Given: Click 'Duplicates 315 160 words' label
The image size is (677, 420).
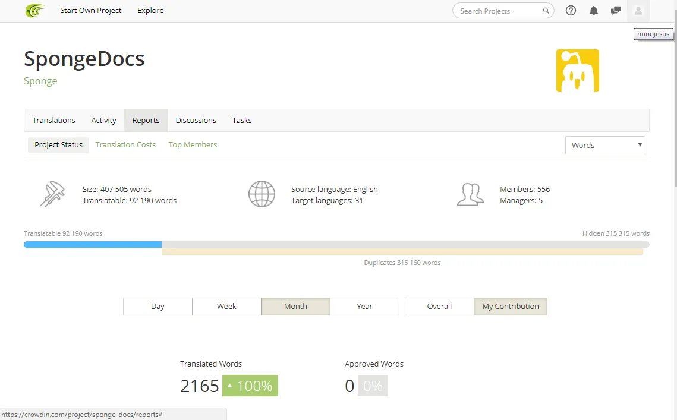Looking at the screenshot, I should point(402,263).
